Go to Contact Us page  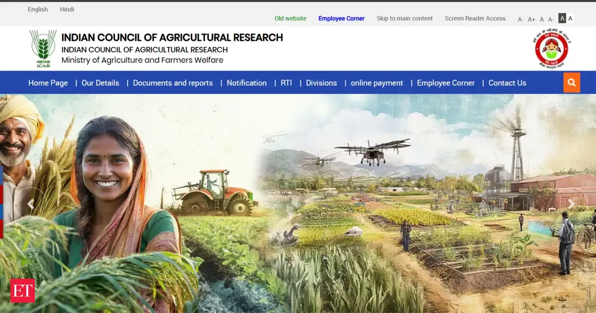pos(507,83)
